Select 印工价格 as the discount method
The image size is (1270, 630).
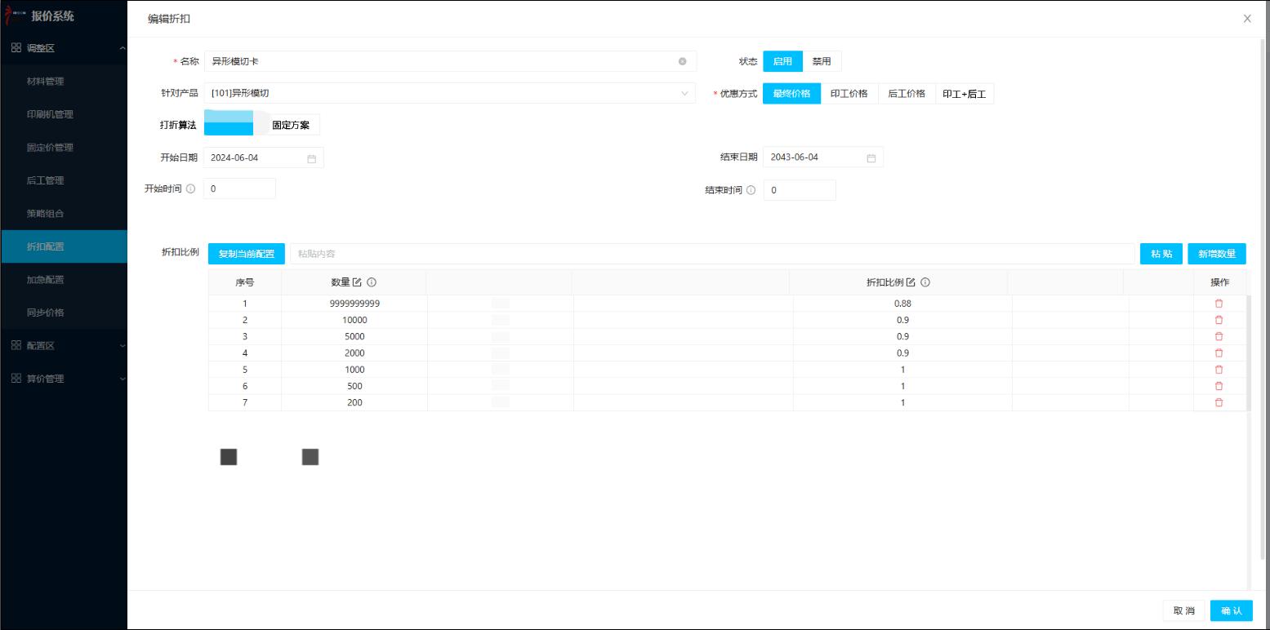pyautogui.click(x=849, y=94)
